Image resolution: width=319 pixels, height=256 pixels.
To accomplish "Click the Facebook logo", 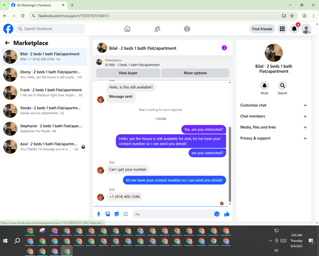I will [x=8, y=29].
